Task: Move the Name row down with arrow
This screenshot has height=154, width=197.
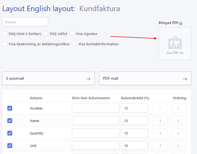Action: (178, 121)
